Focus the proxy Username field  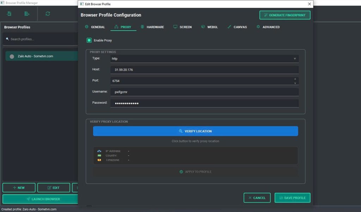[204, 92]
